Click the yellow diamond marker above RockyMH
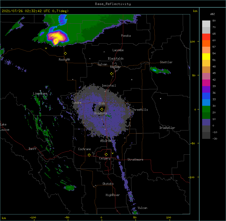226x221 pixels. pos(66,54)
